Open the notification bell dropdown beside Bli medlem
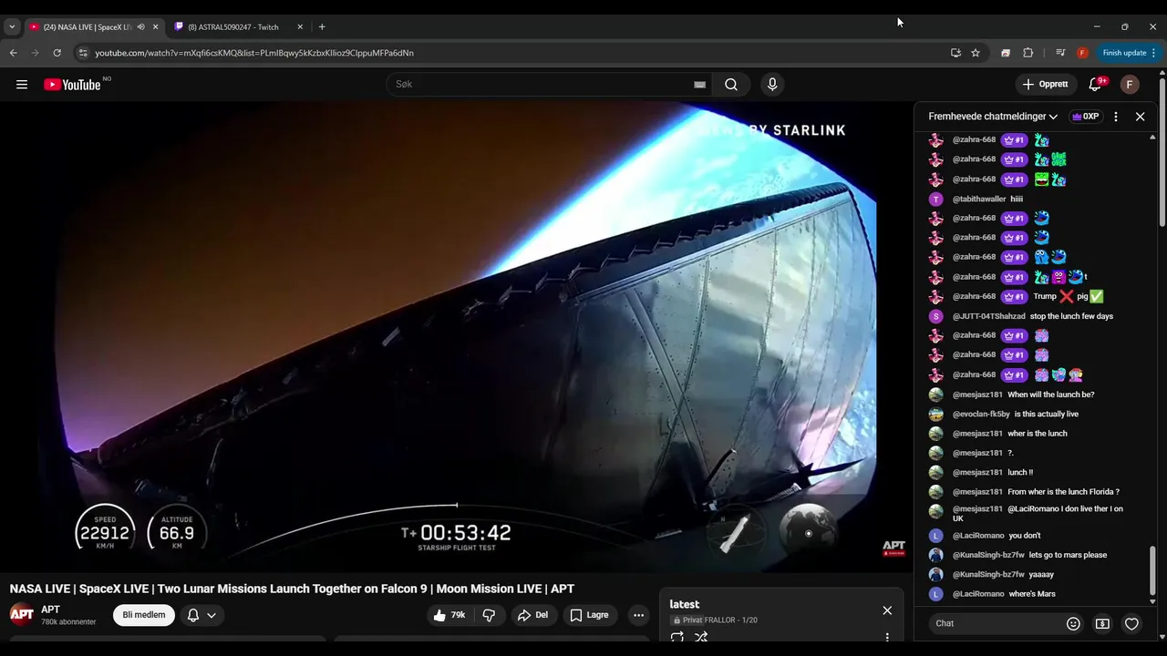 tap(201, 615)
